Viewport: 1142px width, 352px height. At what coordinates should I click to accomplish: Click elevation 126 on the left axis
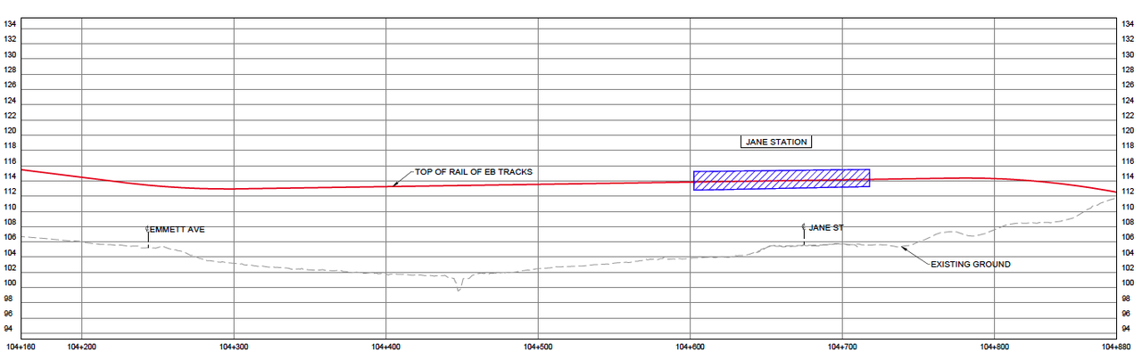11,85
